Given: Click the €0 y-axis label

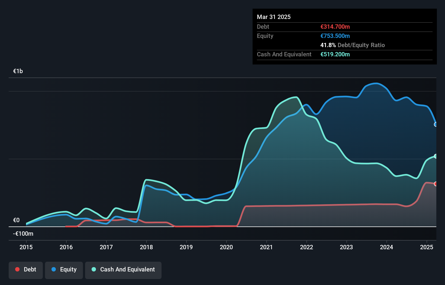Looking at the screenshot, I should (x=16, y=220).
